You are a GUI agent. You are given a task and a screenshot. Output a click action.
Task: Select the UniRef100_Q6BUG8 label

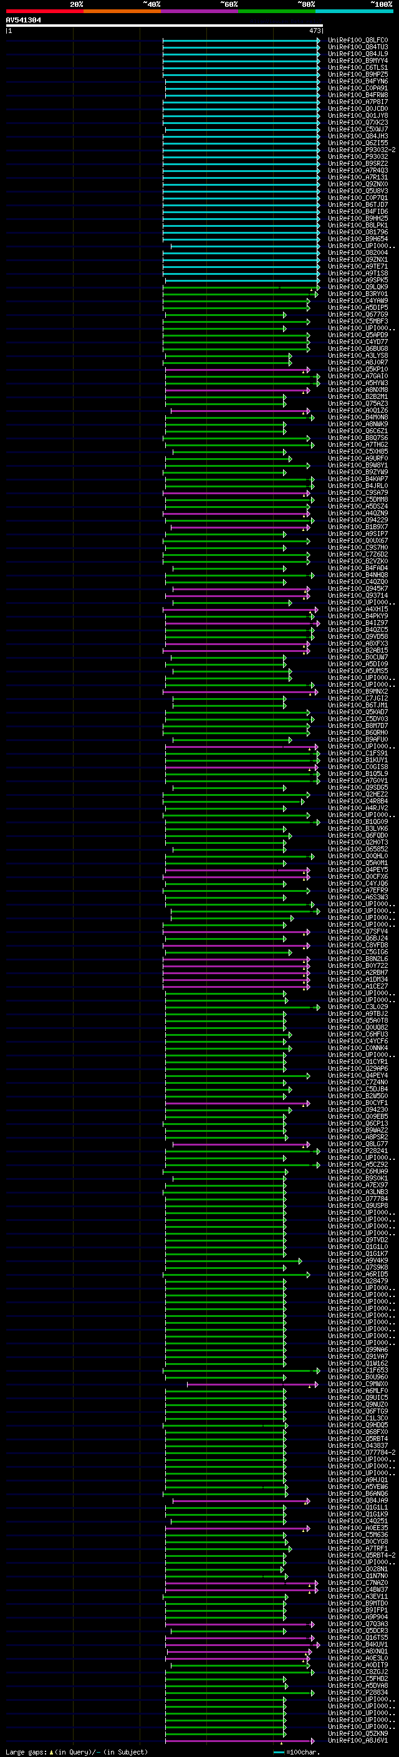pos(357,348)
